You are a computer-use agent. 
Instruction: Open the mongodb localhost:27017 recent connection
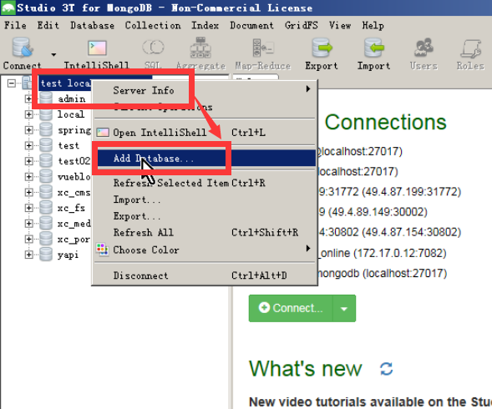pyautogui.click(x=383, y=274)
